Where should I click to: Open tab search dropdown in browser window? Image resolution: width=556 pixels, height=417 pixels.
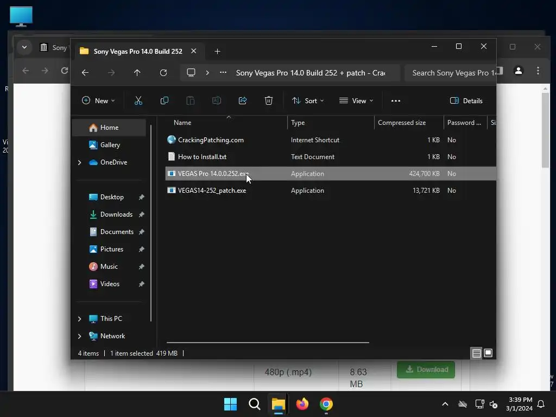24,47
